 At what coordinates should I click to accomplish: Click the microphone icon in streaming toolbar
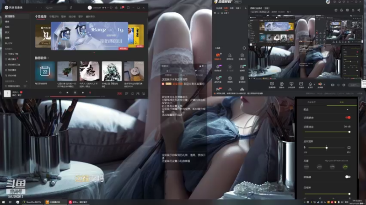(x=310, y=85)
